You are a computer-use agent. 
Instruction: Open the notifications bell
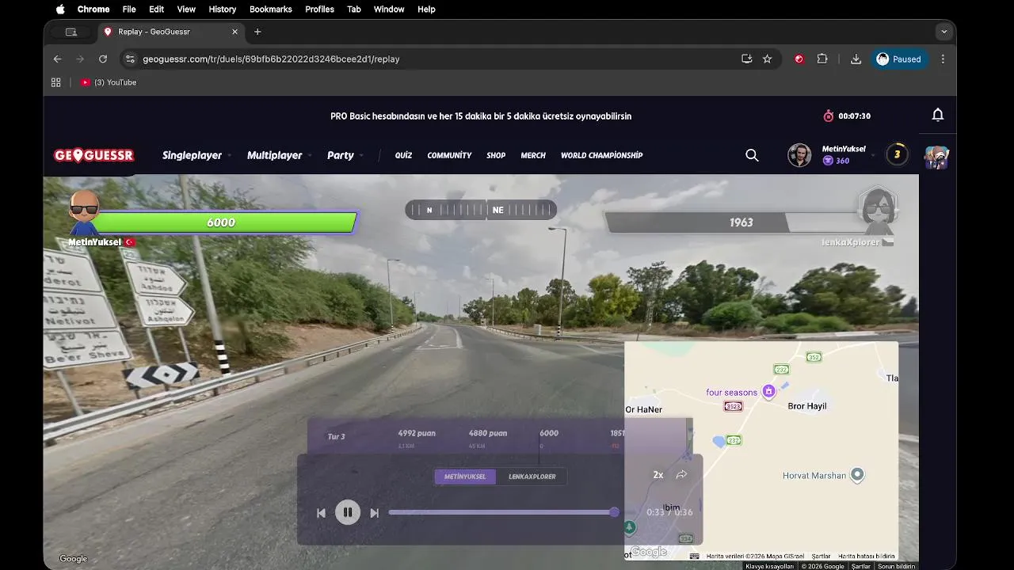click(937, 116)
